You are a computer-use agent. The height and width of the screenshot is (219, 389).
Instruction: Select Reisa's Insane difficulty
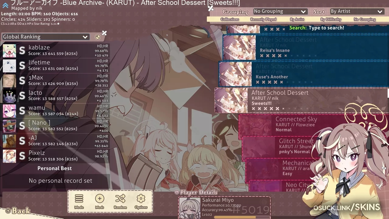click(x=305, y=47)
